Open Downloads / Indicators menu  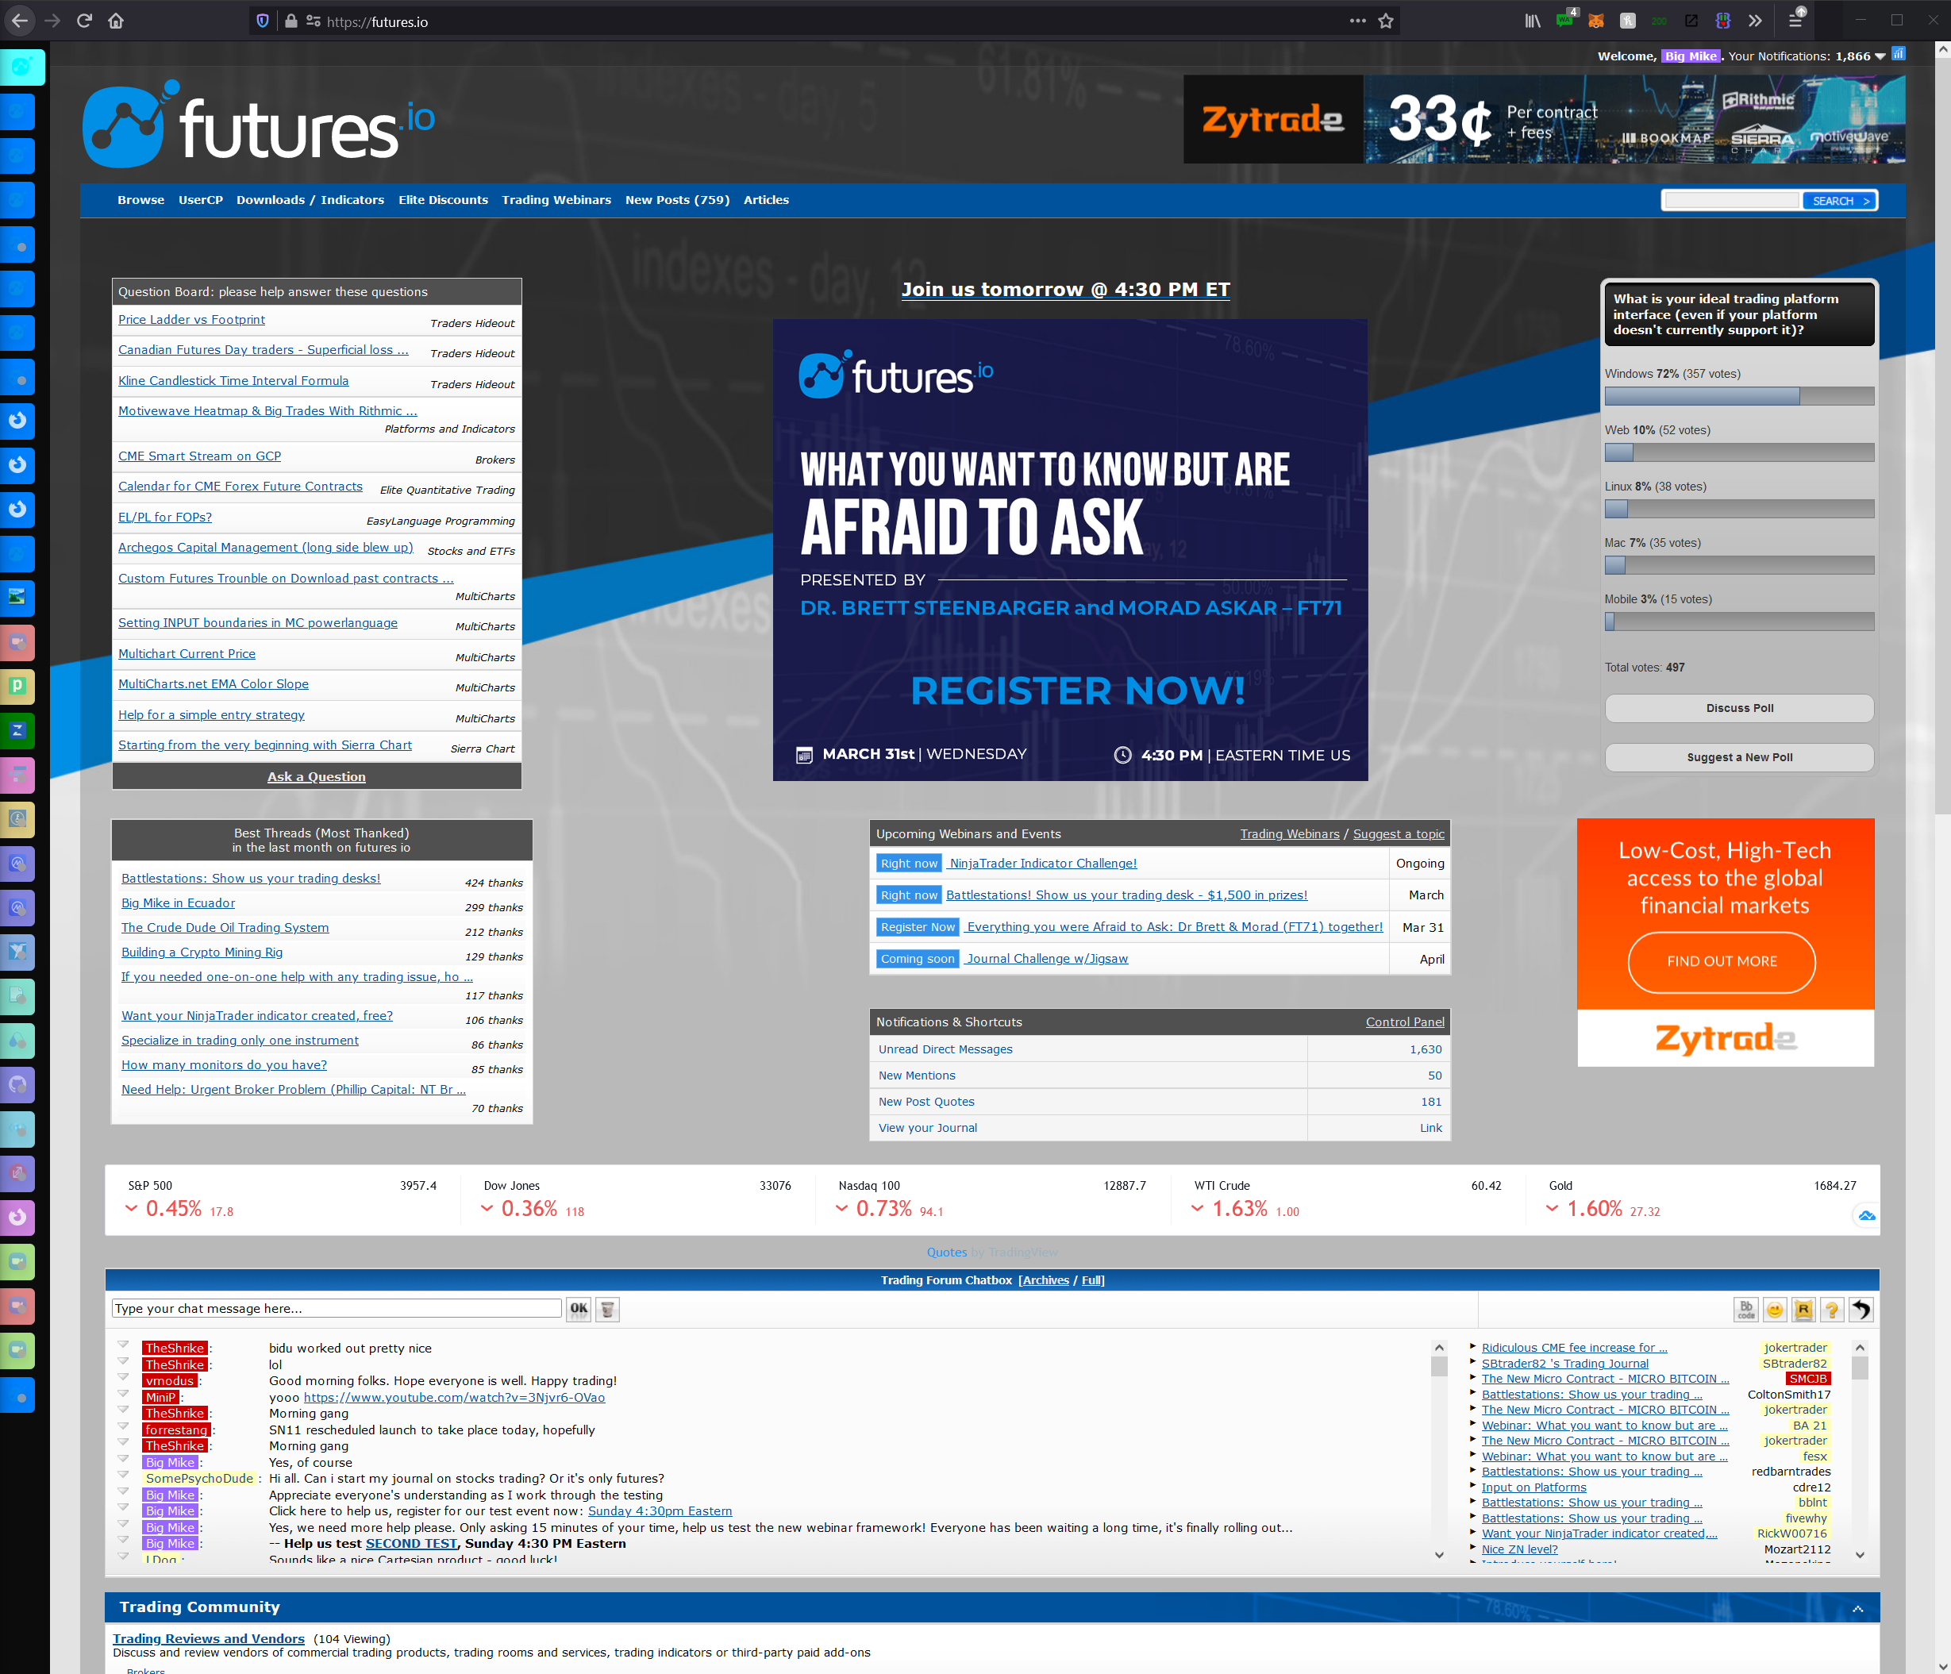[310, 199]
